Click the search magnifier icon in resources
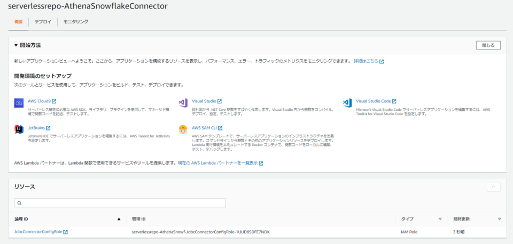Viewport: 513px width, 244px height. tap(19, 203)
